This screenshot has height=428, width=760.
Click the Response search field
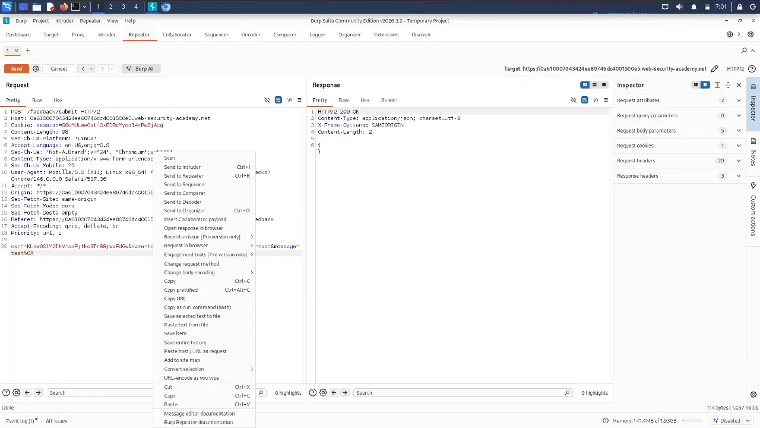click(x=463, y=393)
